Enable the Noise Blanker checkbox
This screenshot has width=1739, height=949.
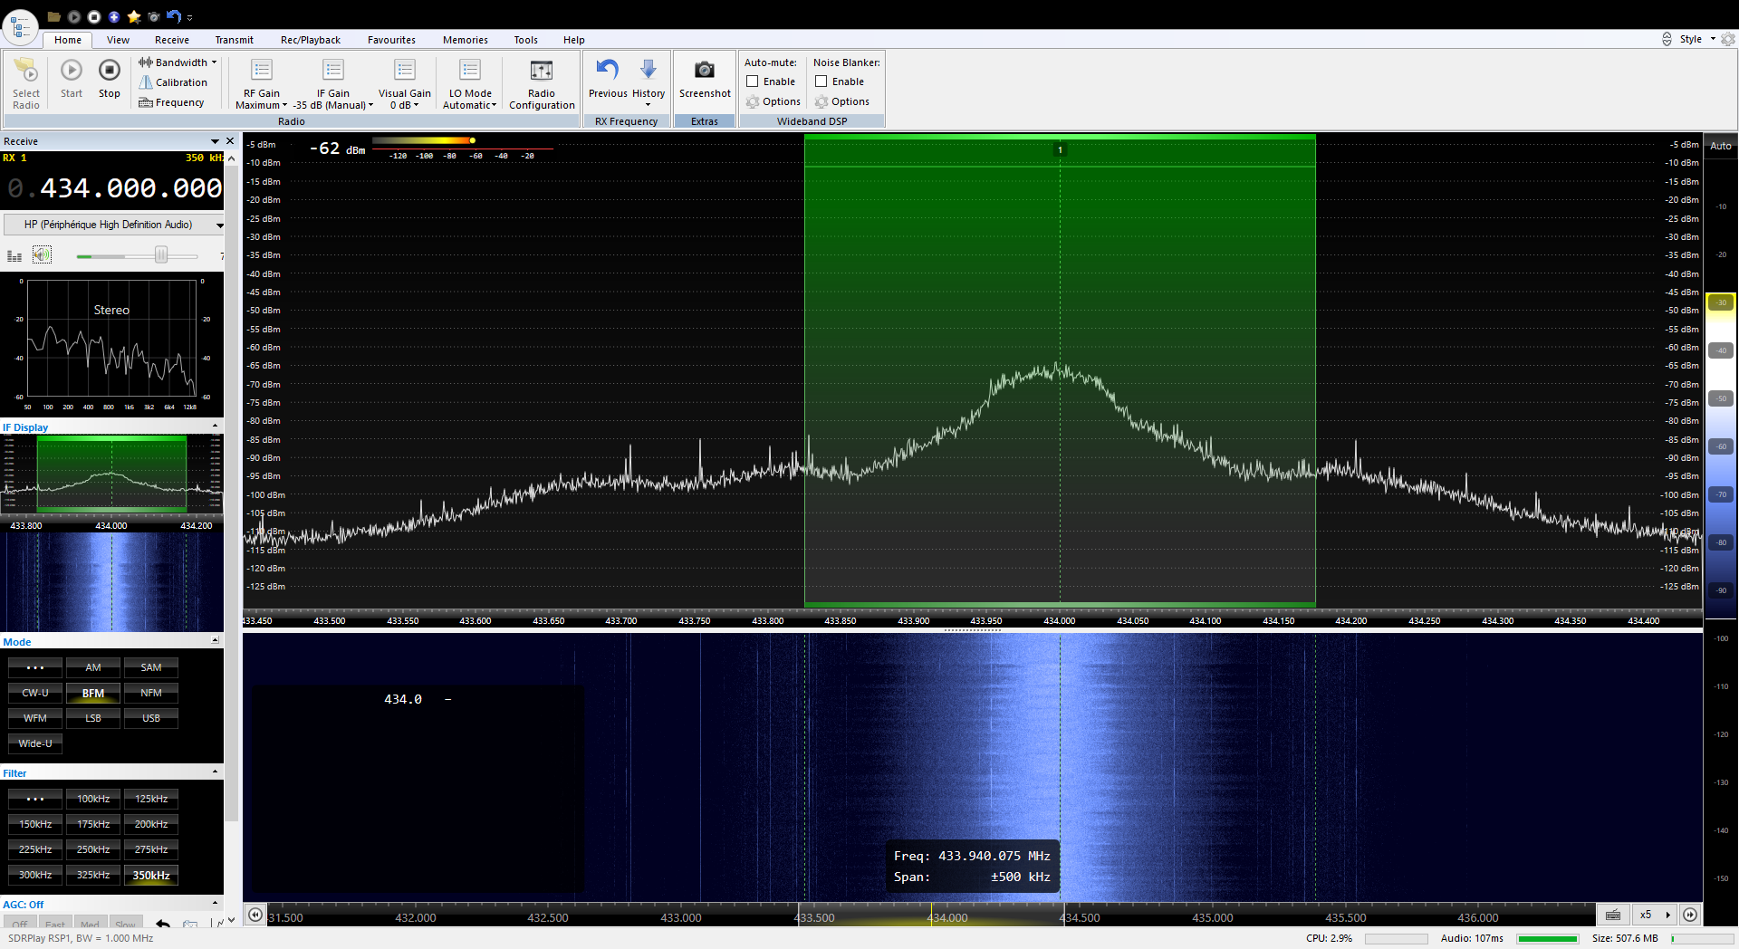(821, 81)
